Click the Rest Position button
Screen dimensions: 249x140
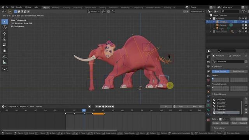238,71
